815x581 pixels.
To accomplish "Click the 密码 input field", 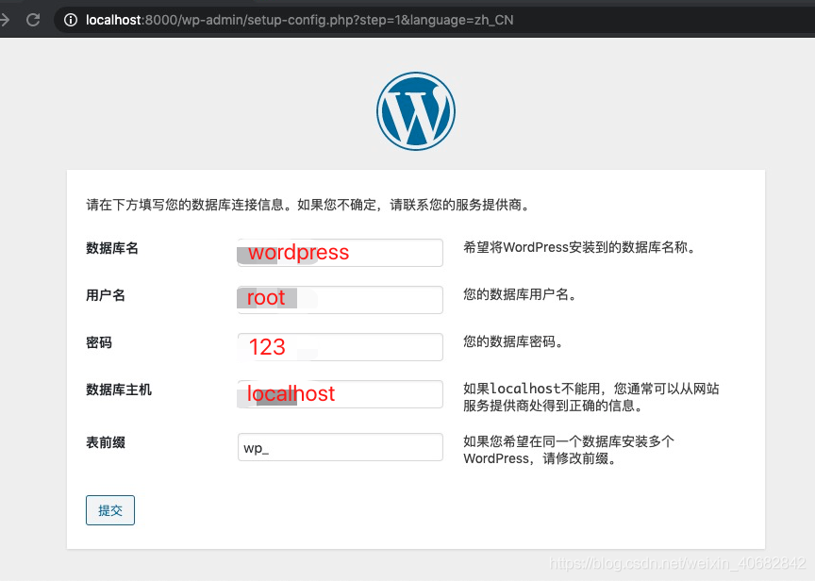I will point(340,347).
